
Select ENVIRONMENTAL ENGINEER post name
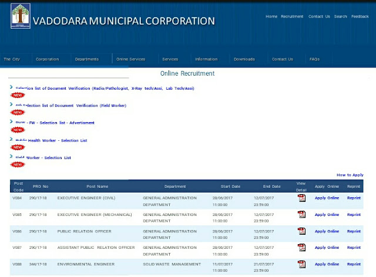pyautogui.click(x=86, y=264)
